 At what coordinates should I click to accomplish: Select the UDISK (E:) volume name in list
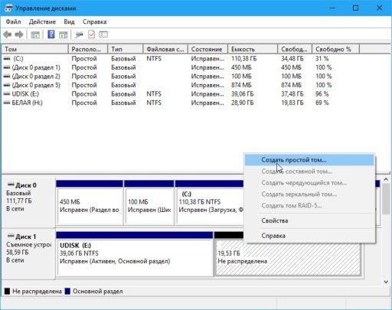click(25, 94)
